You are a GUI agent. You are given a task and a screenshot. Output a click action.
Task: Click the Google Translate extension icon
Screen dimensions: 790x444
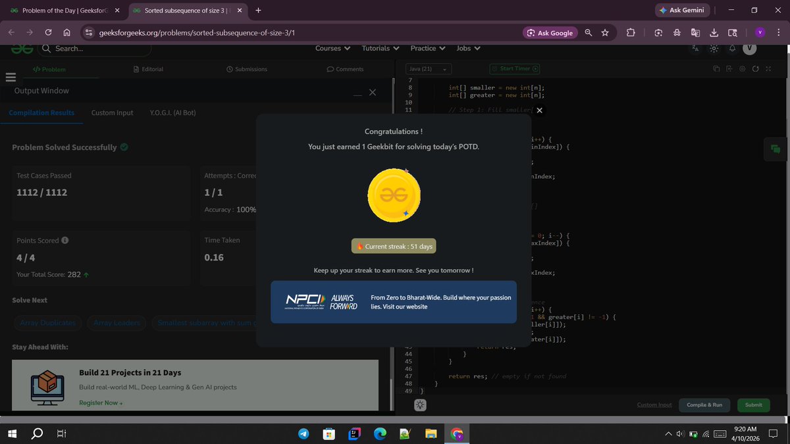click(695, 33)
